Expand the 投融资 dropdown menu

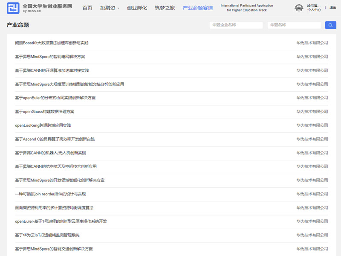click(110, 8)
